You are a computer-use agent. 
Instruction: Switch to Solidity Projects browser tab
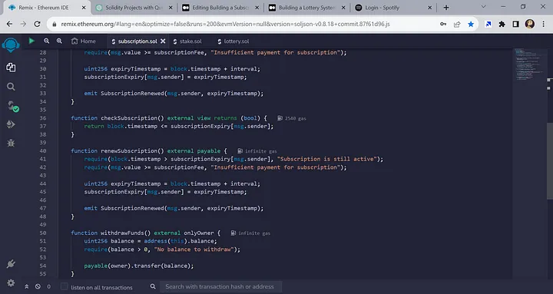coord(134,8)
